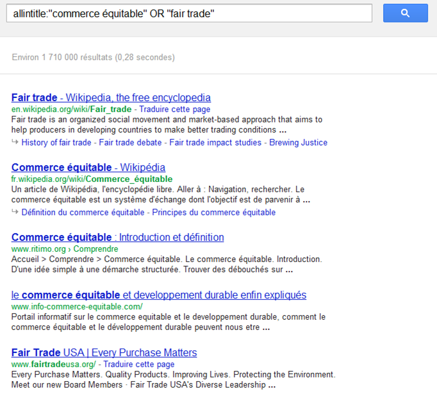Click the arrow icon before History of fair trade
The width and height of the screenshot is (437, 394).
point(15,142)
